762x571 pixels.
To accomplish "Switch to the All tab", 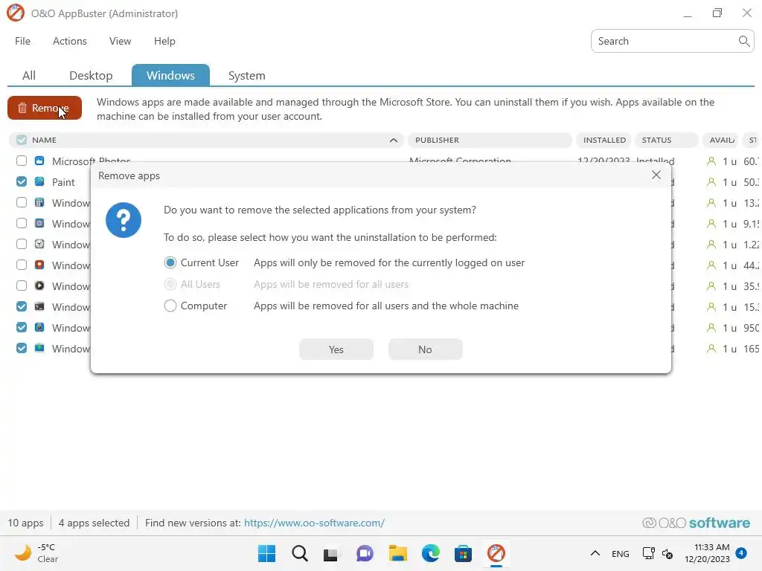I will point(29,76).
